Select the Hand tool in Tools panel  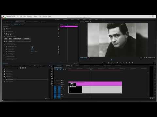(x=52, y=83)
